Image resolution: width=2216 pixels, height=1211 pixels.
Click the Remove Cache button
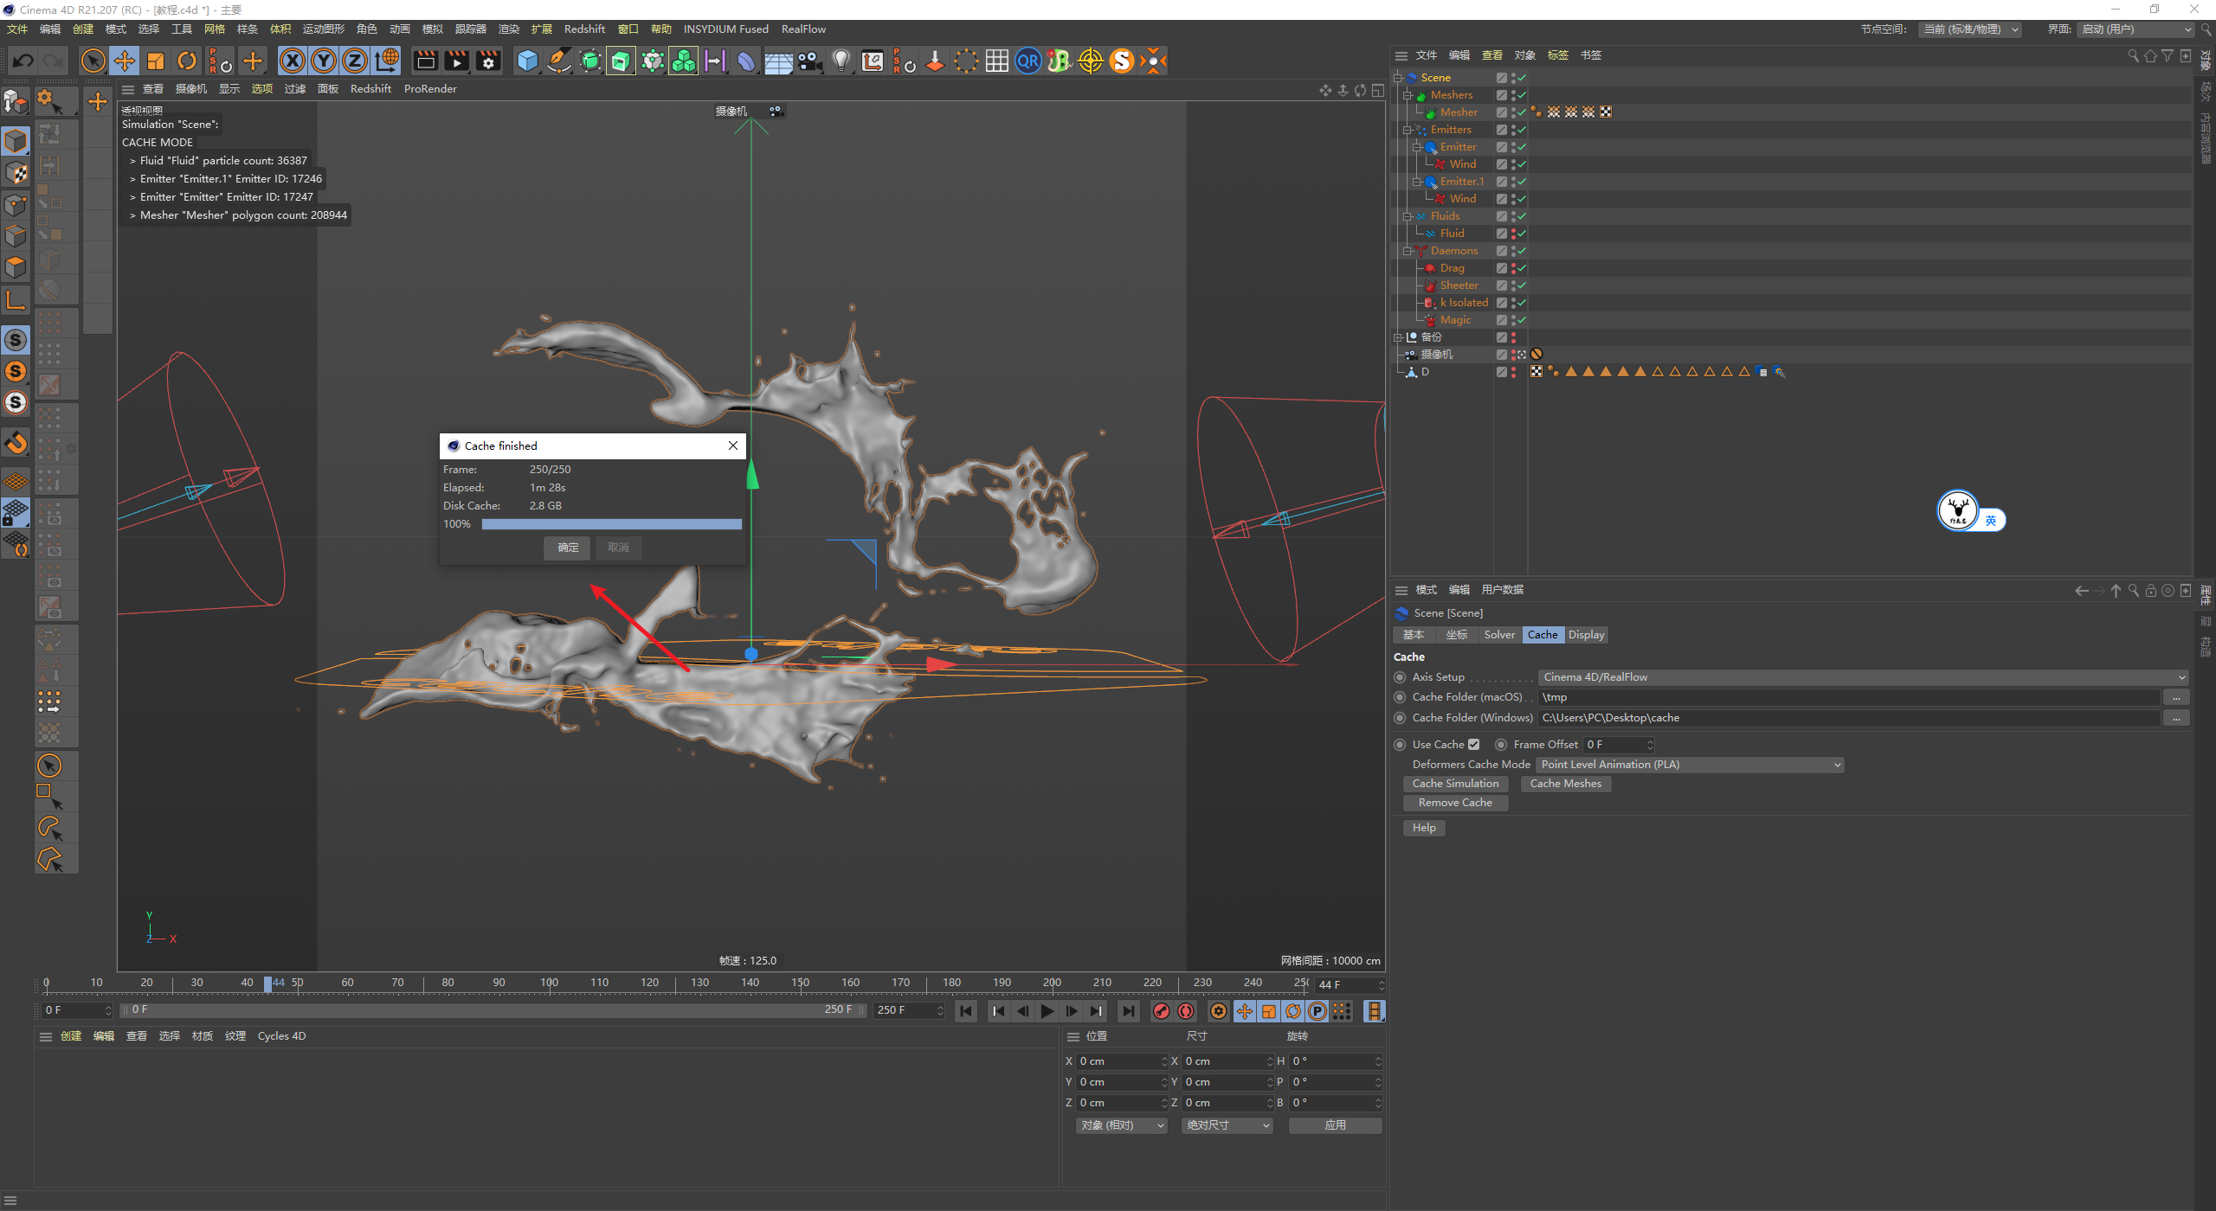1454,803
